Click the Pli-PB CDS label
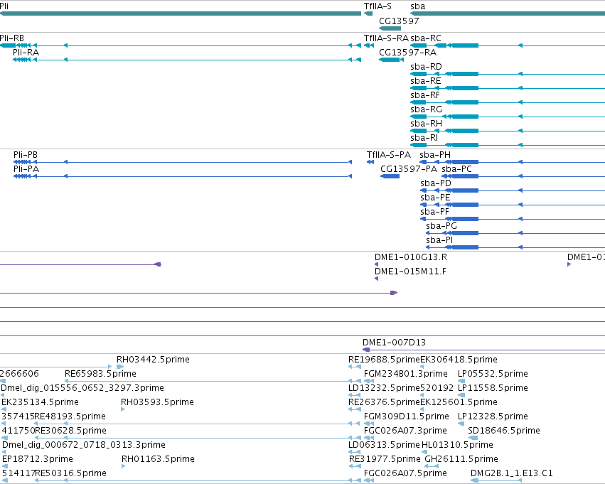The width and height of the screenshot is (605, 484). click(x=26, y=155)
